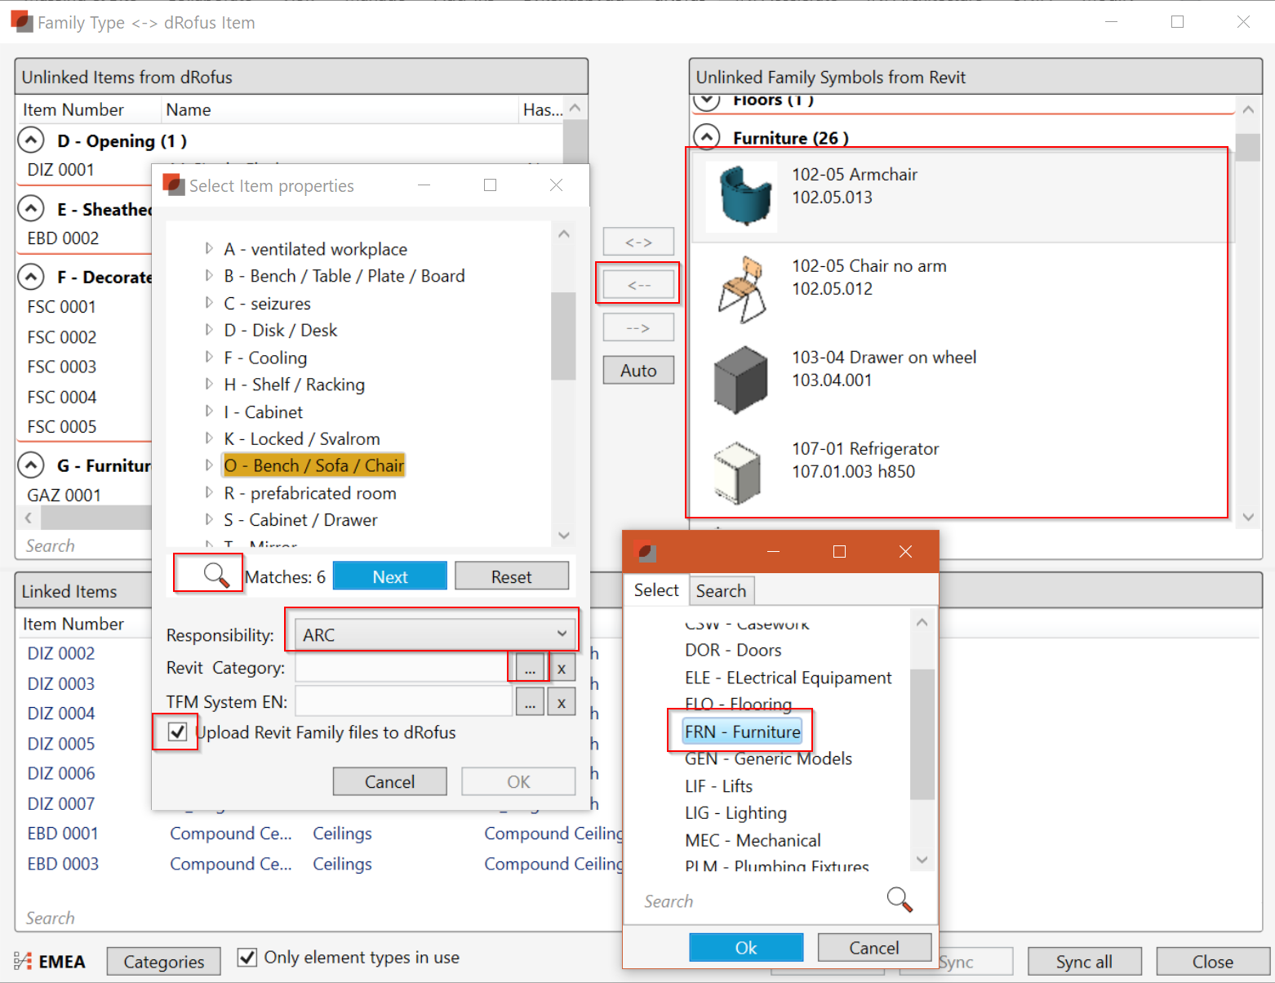Screen dimensions: 1275x983
Task: Click the EMEA logo icon
Action: (x=23, y=961)
